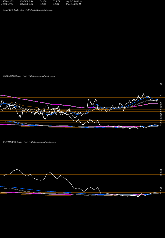Click the 100EMA: 9.51 value
Screen dimensions: 165x238
coord(26,1)
